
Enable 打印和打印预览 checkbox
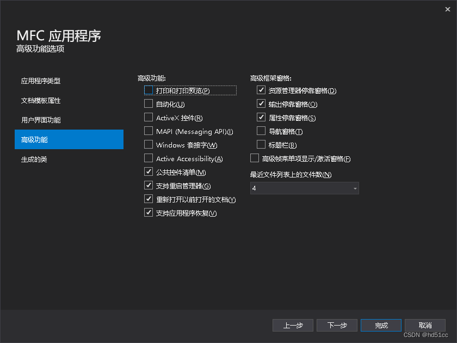click(x=149, y=90)
